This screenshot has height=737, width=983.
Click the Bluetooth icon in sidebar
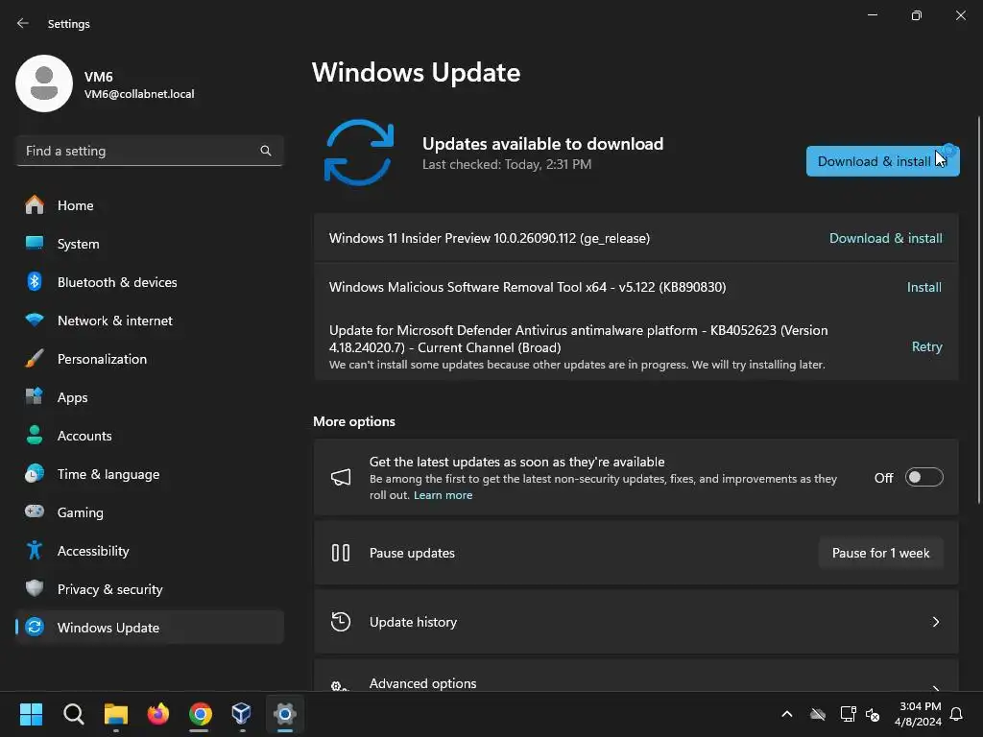[x=35, y=281]
